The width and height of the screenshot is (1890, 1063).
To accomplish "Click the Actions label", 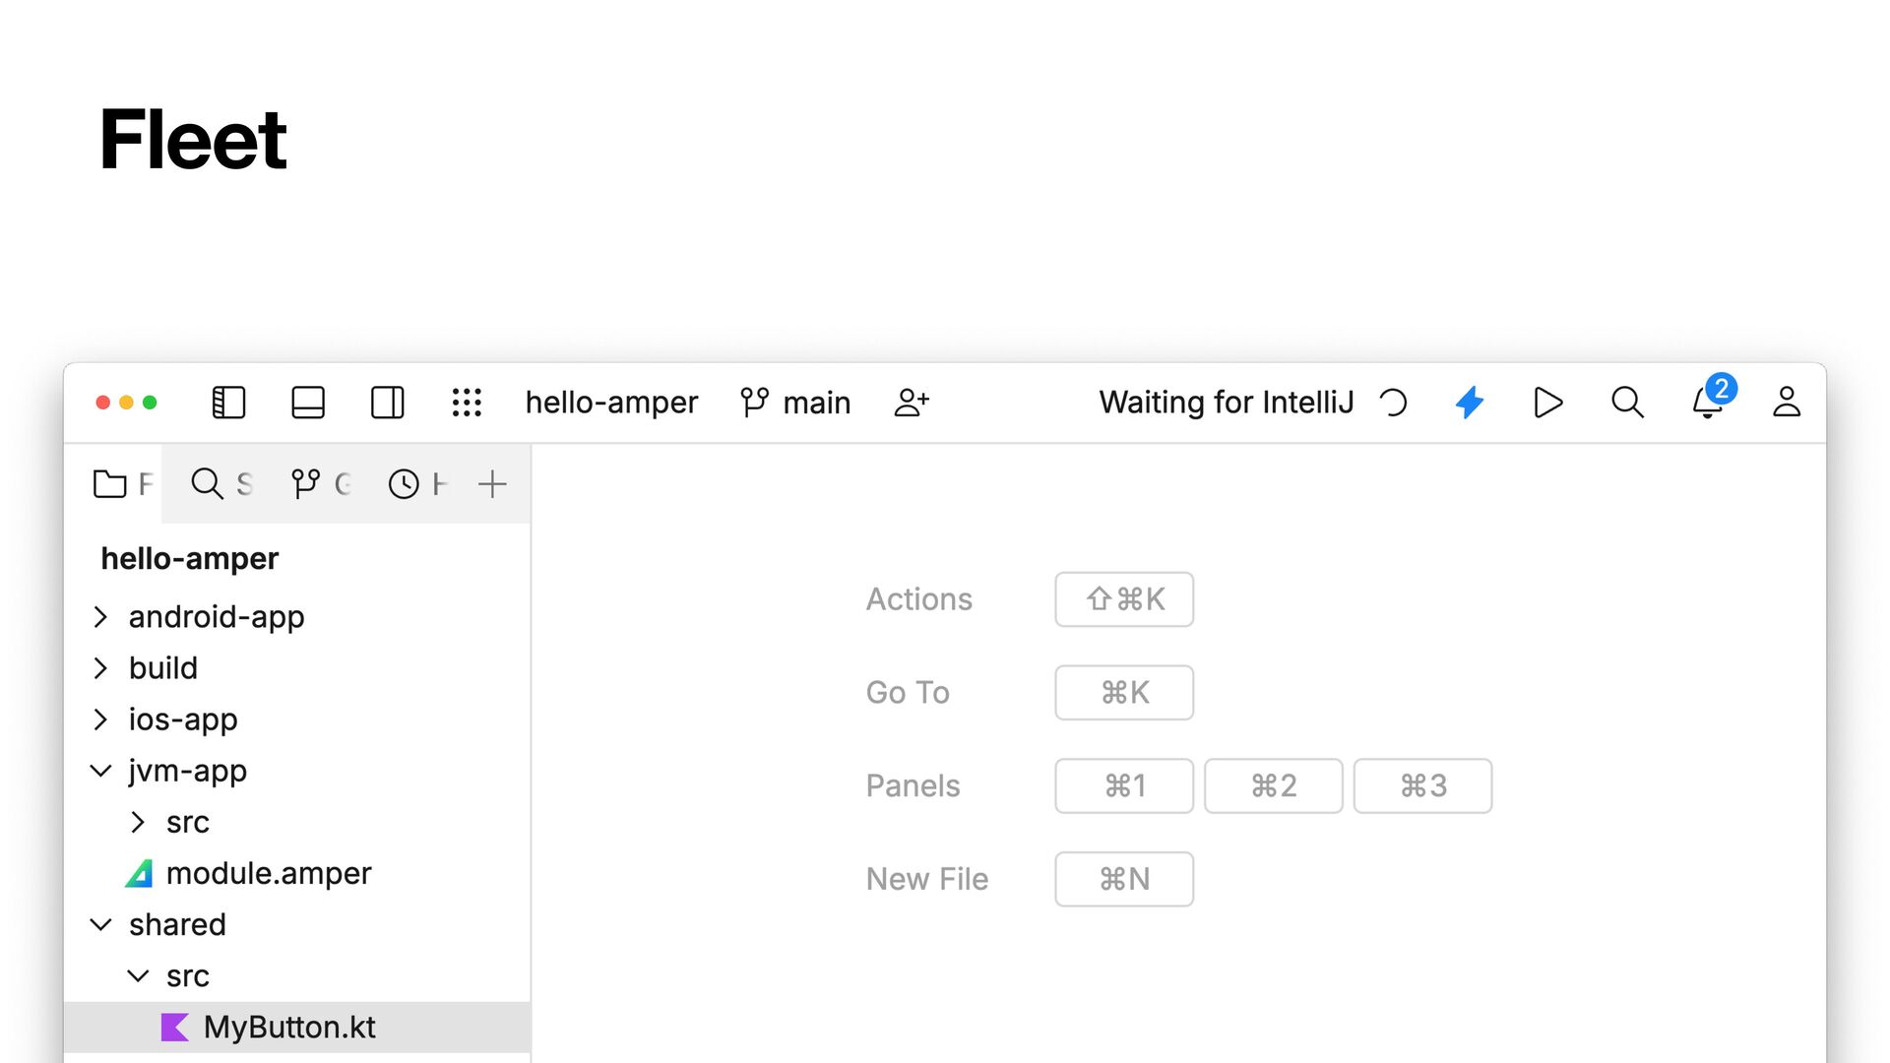I will click(918, 599).
